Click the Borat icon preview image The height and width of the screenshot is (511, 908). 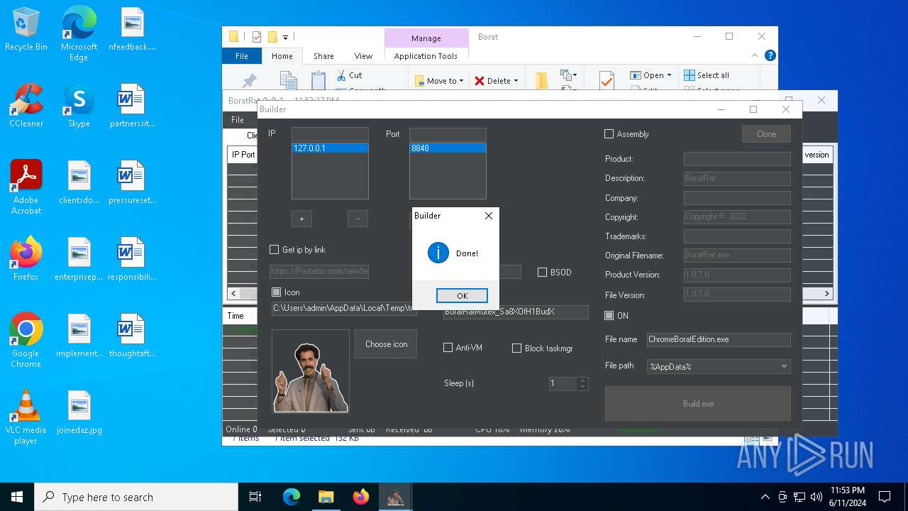(311, 371)
